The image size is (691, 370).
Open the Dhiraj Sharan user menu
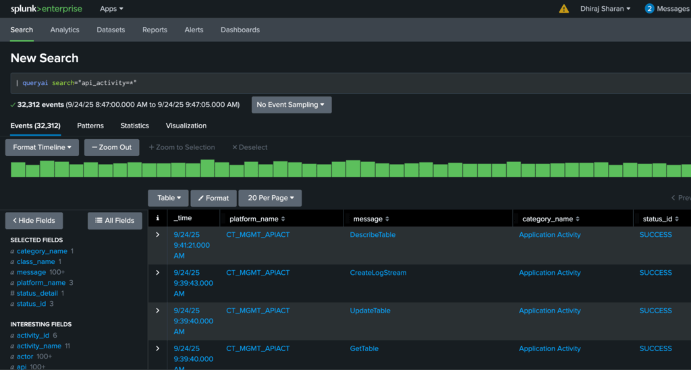coord(605,9)
